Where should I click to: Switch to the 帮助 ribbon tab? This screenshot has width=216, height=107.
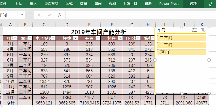tap(148, 4)
